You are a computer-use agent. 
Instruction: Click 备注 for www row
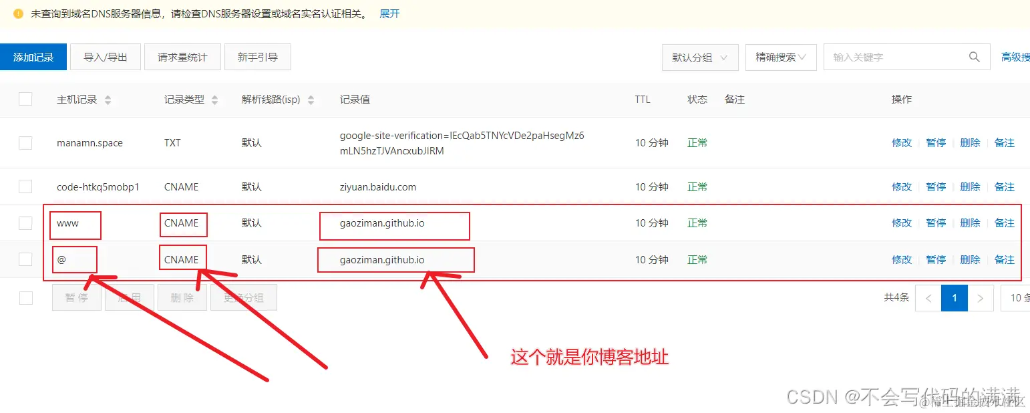pyautogui.click(x=1005, y=223)
